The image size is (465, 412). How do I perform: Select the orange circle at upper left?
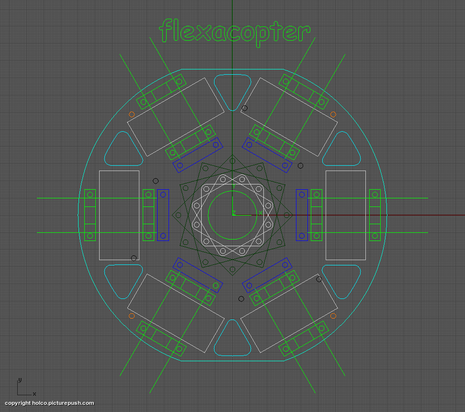coord(132,114)
